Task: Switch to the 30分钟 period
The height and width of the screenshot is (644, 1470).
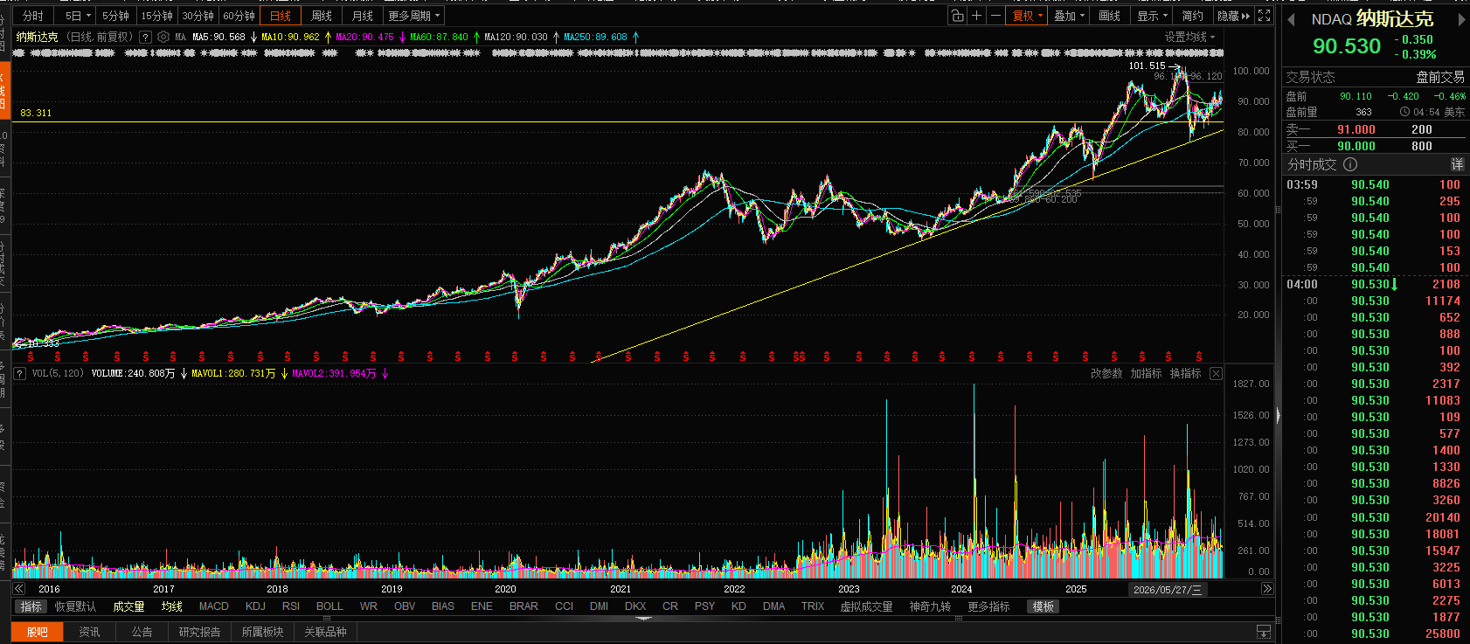Action: coord(198,16)
